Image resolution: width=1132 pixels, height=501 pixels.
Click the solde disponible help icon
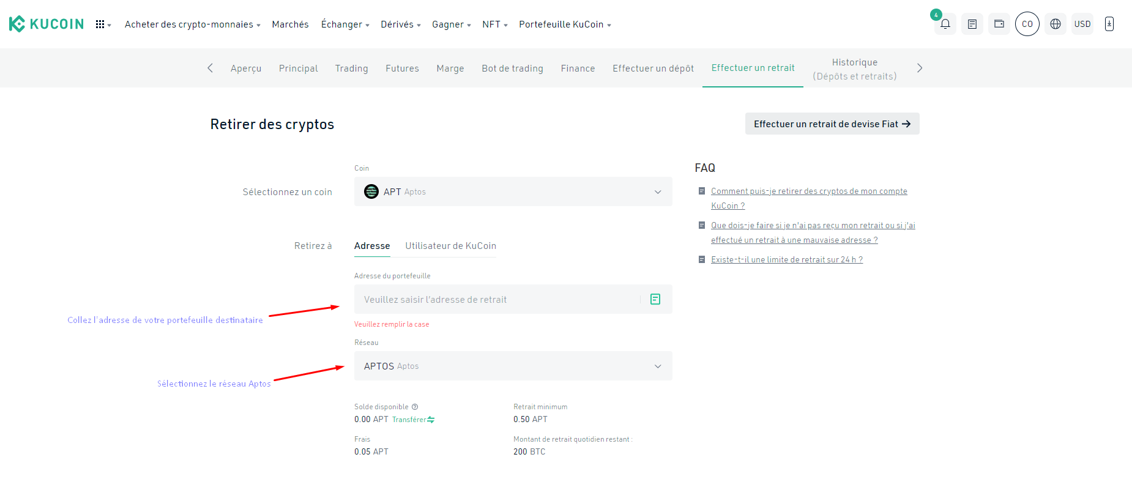coord(415,407)
